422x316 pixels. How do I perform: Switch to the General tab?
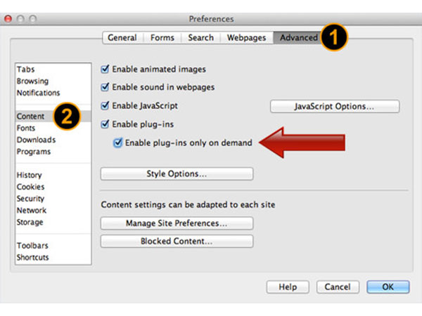tap(122, 38)
